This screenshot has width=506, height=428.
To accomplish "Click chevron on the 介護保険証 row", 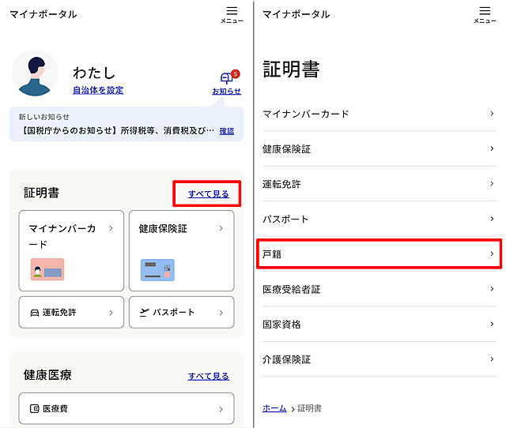I will (492, 359).
